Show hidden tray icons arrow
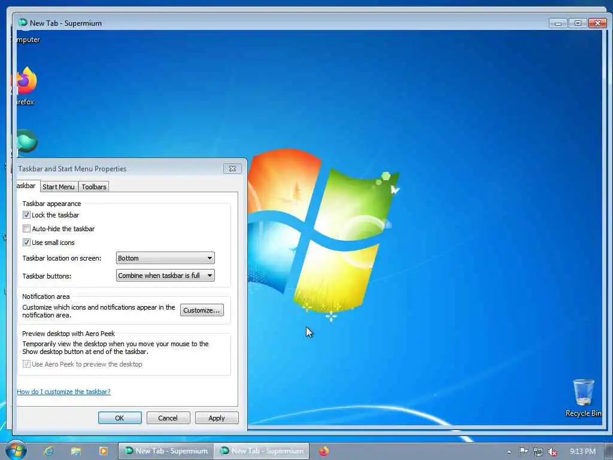The image size is (613, 460). [x=509, y=452]
